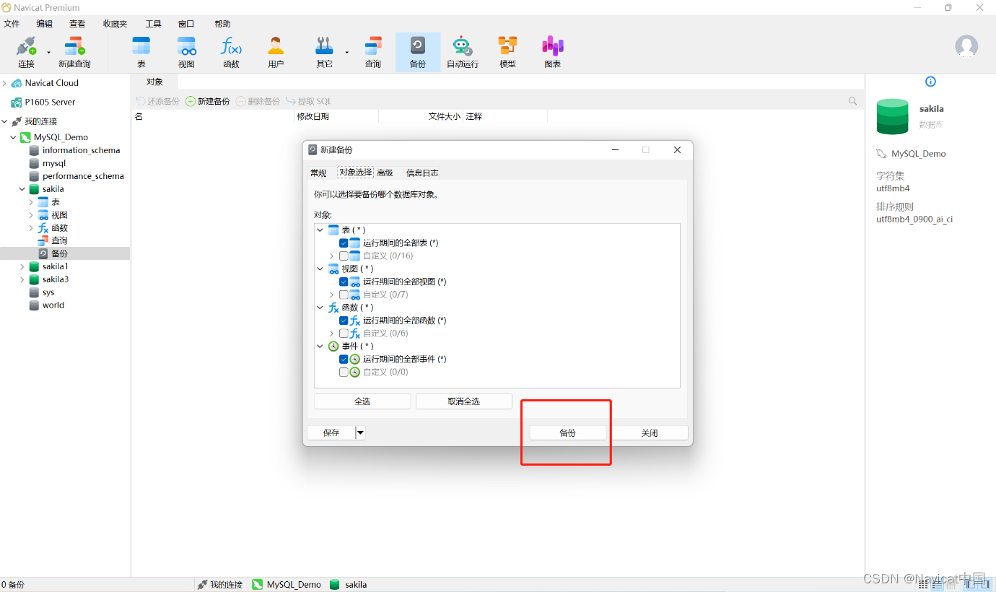This screenshot has height=592, width=996.
Task: Expand the sakila1 database in the sidebar
Action: pos(22,266)
